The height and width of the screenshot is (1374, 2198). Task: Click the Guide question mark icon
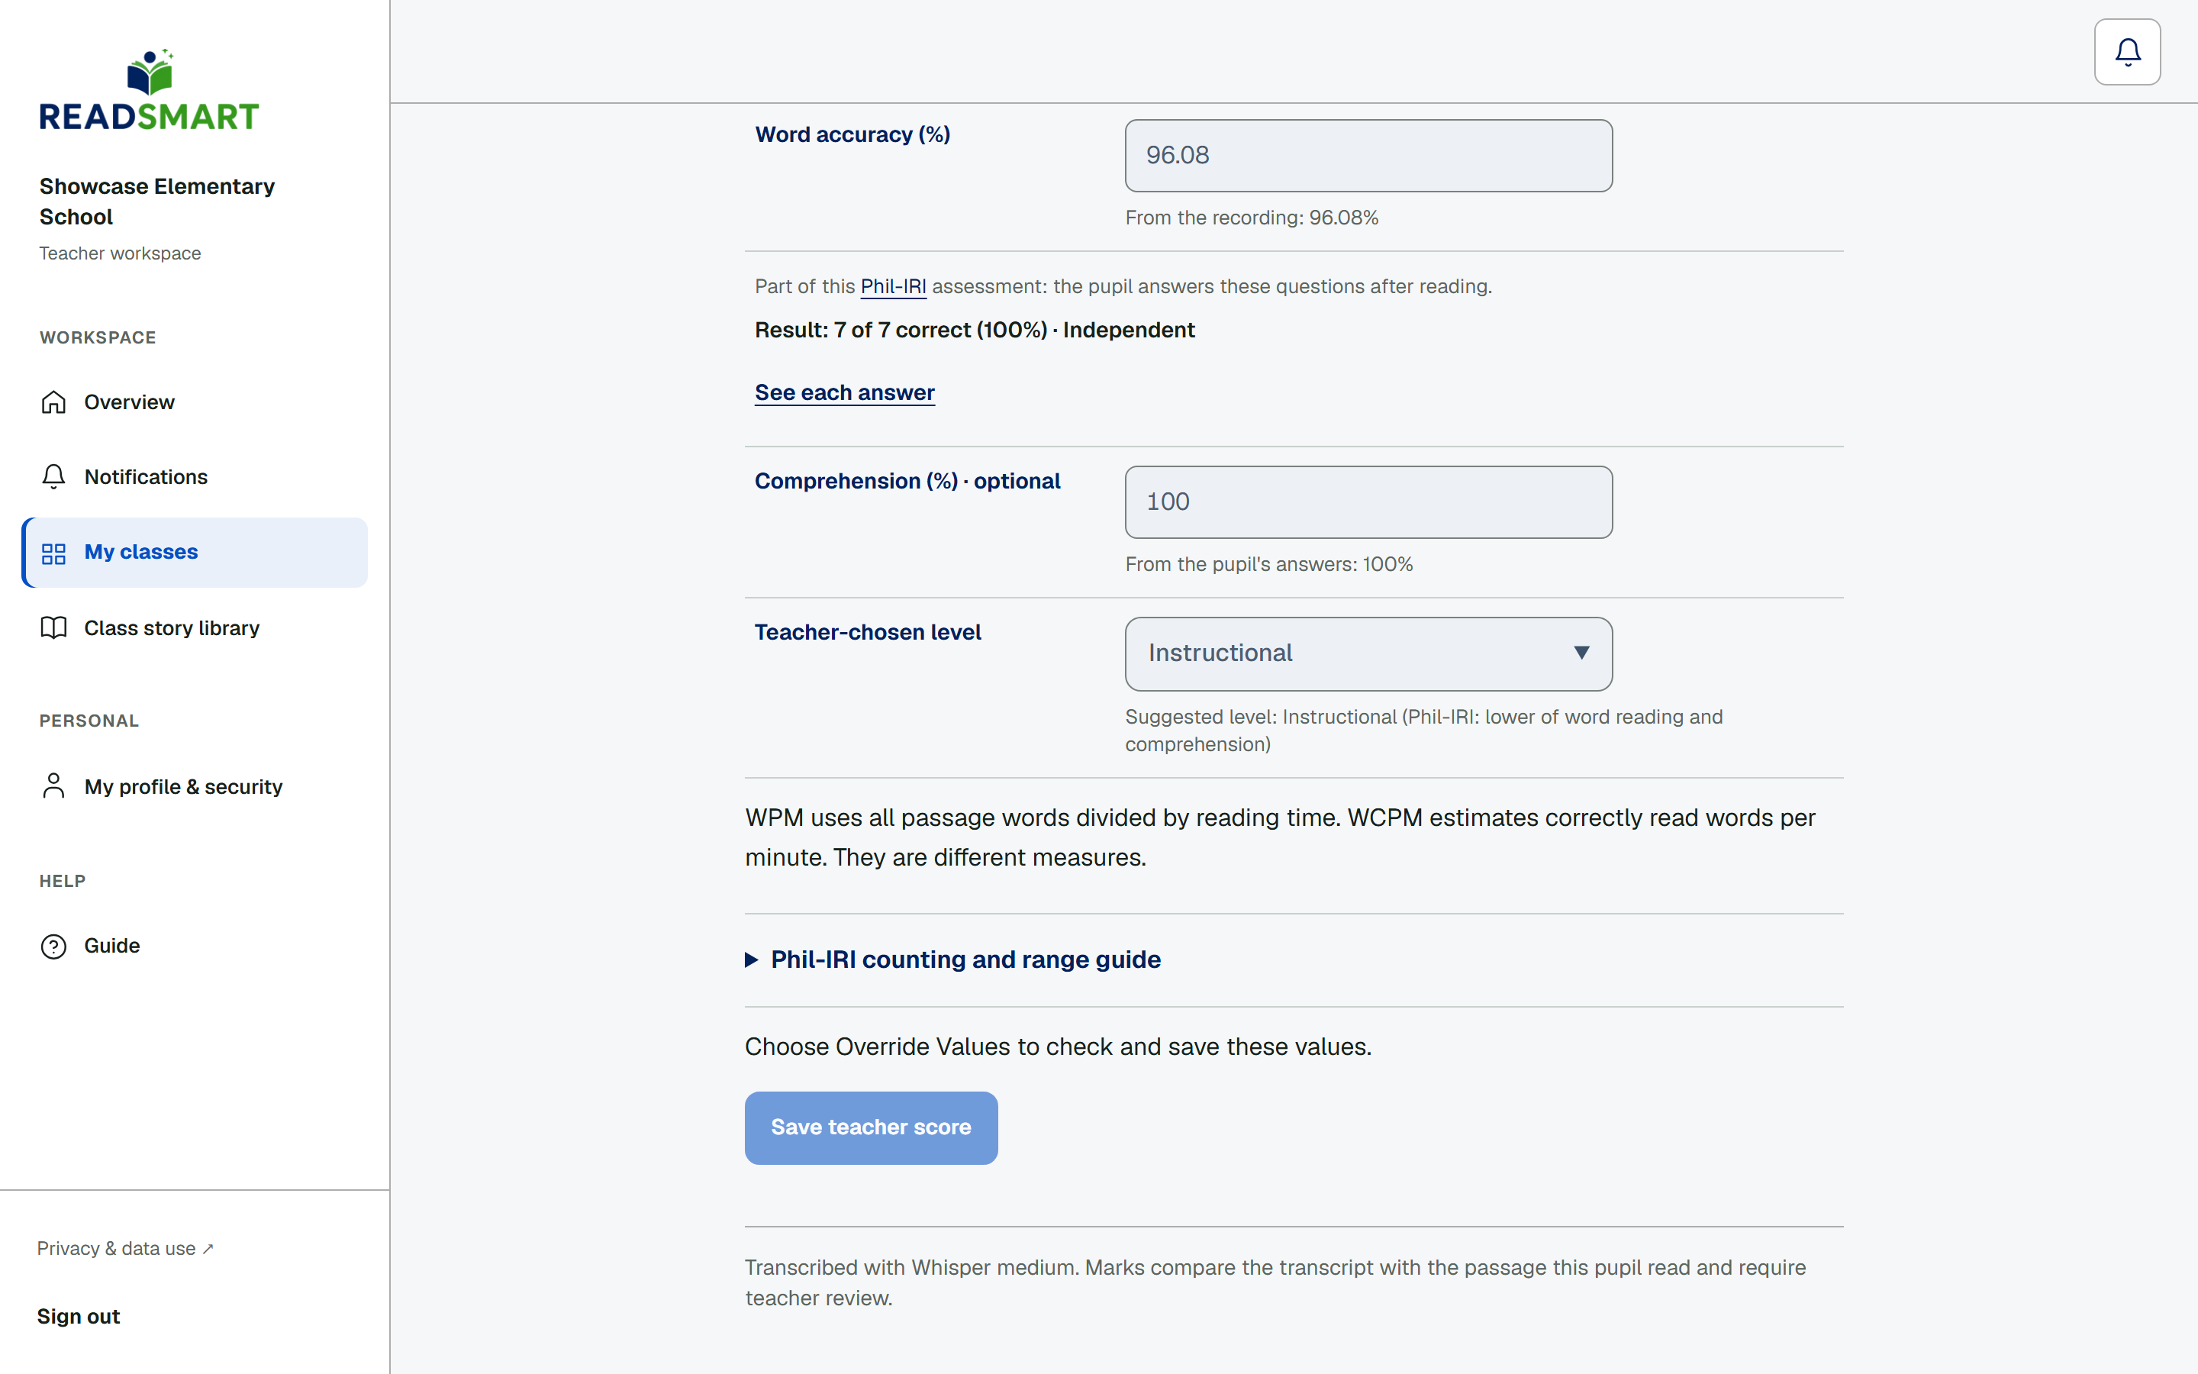[x=53, y=946]
